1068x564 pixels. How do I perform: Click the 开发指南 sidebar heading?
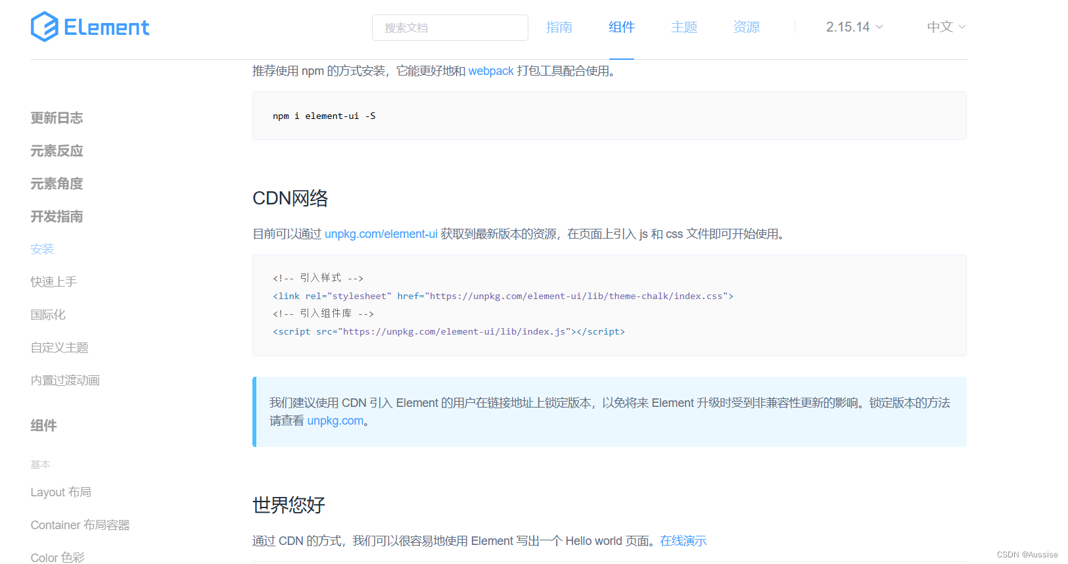[57, 216]
